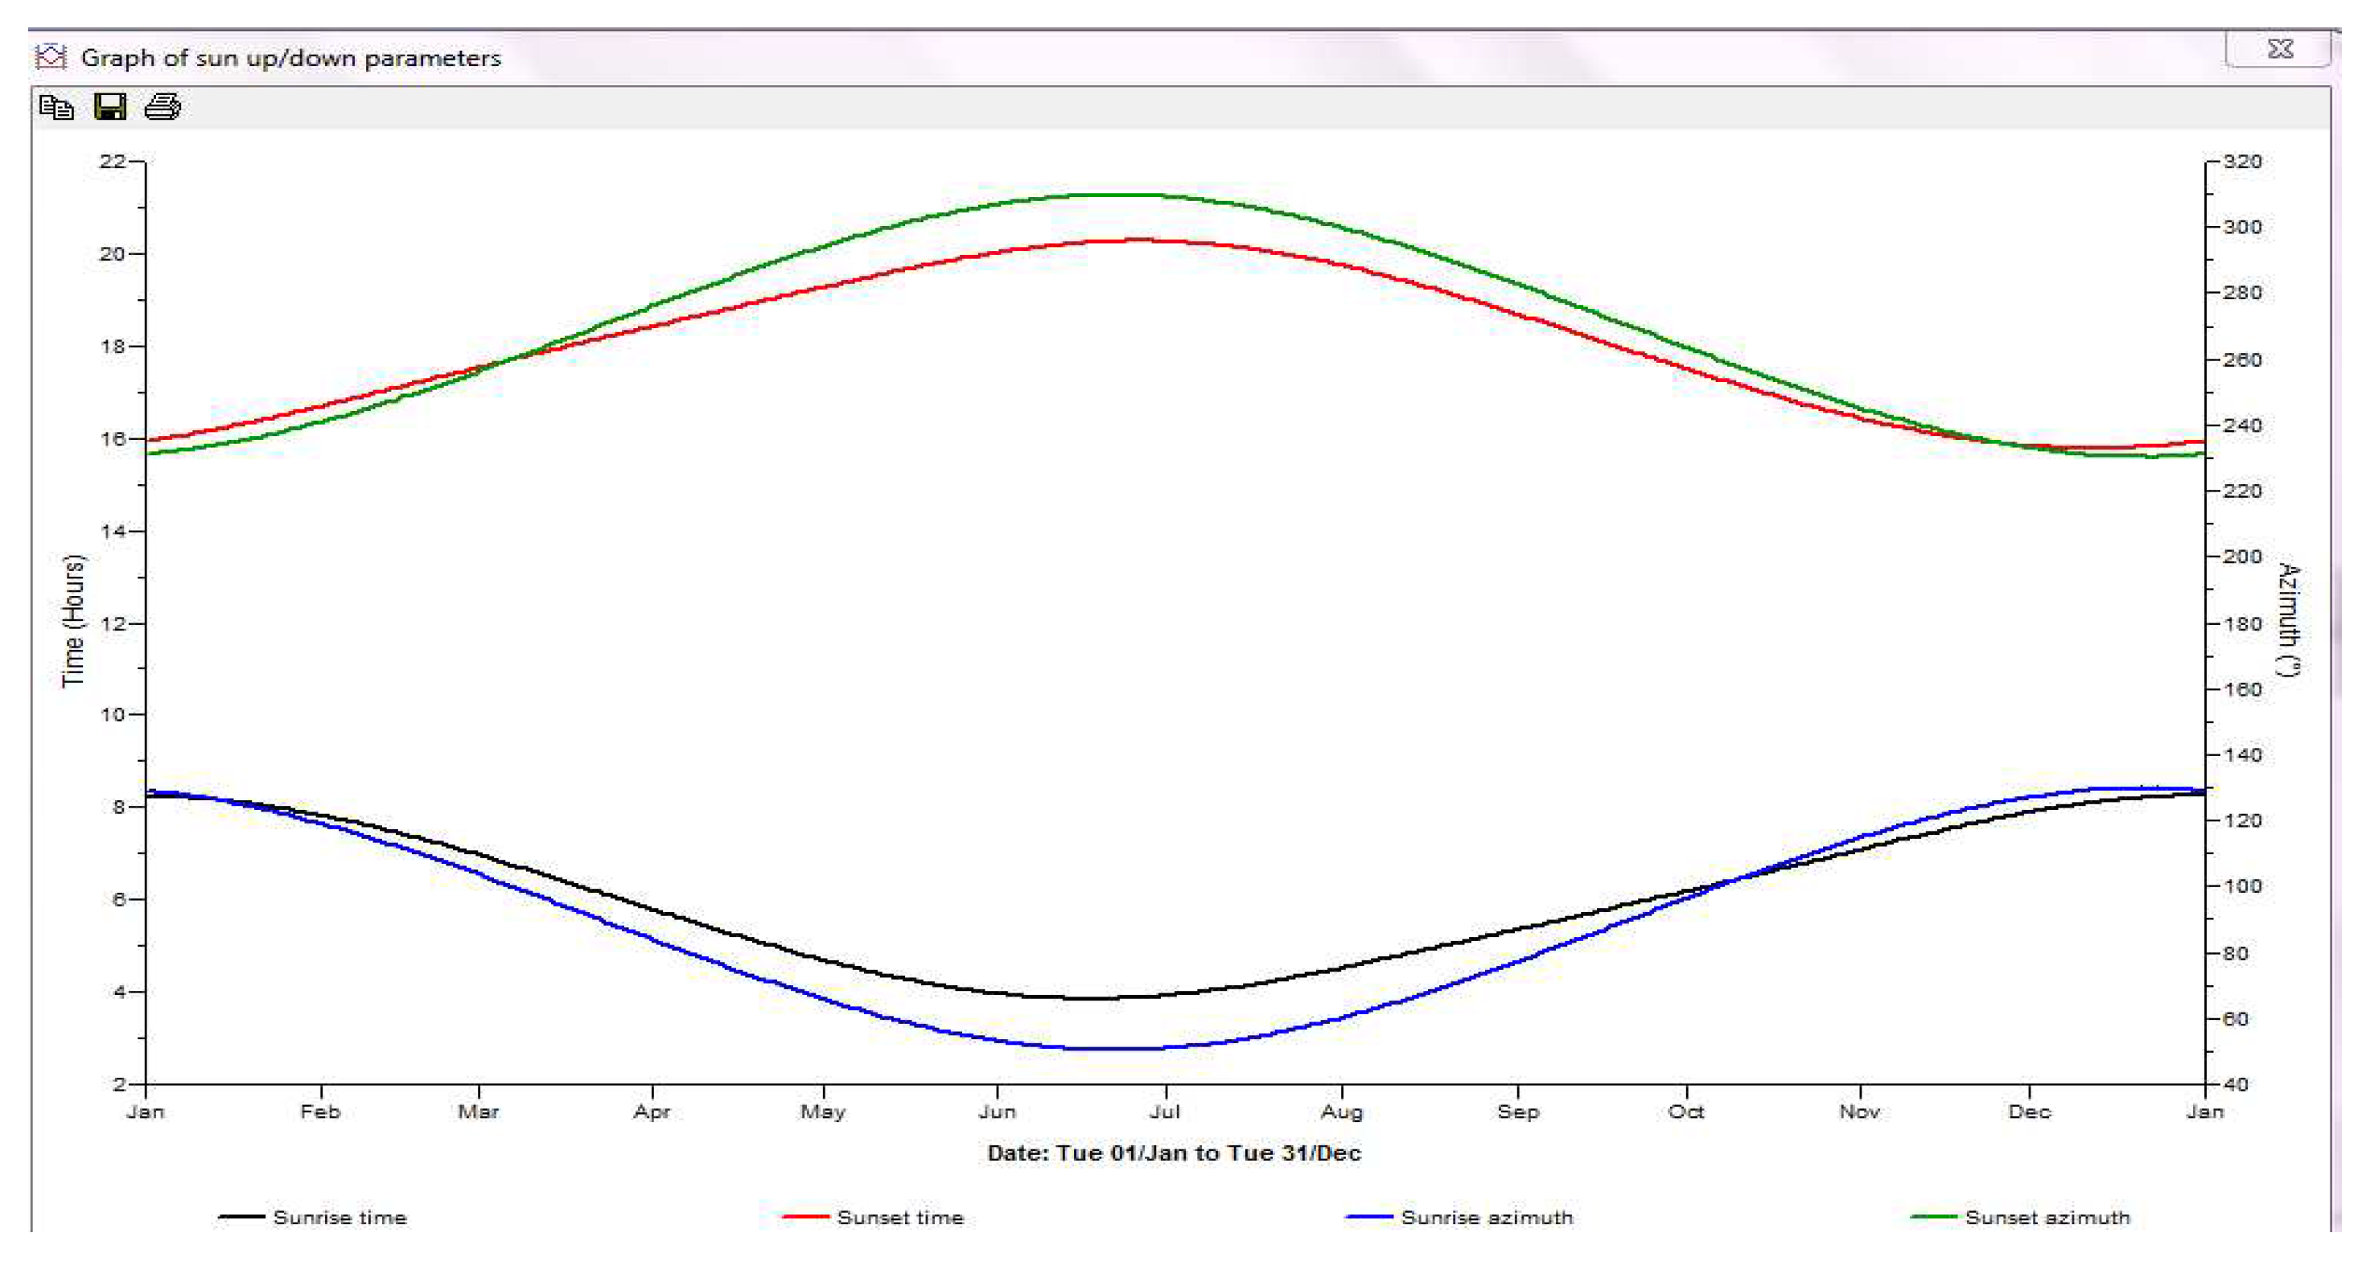Screen dimensions: 2370x1274
Task: Click the Jul label on the x-axis
Action: (x=1165, y=1112)
